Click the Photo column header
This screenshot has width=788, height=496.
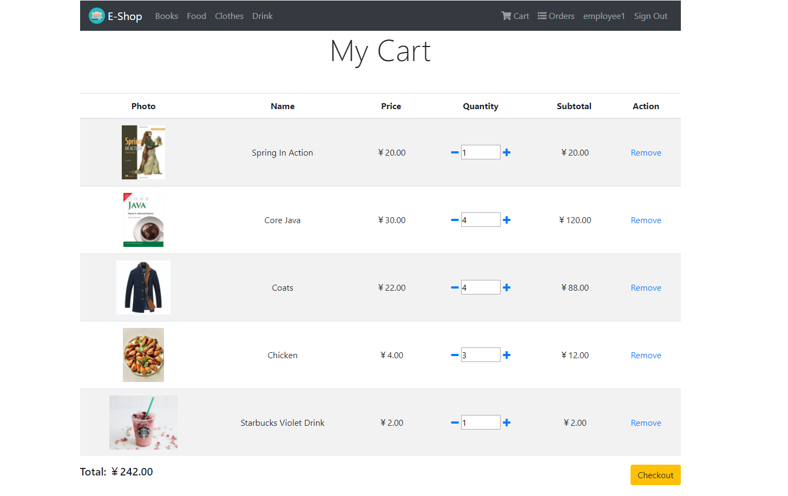tap(143, 106)
